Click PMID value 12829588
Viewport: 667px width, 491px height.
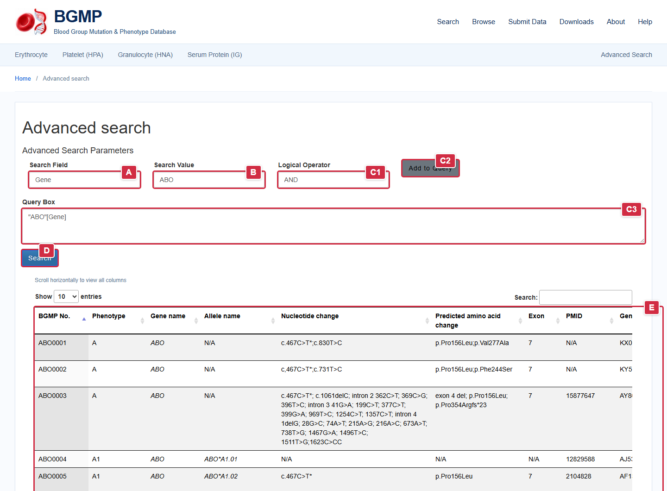click(x=580, y=459)
